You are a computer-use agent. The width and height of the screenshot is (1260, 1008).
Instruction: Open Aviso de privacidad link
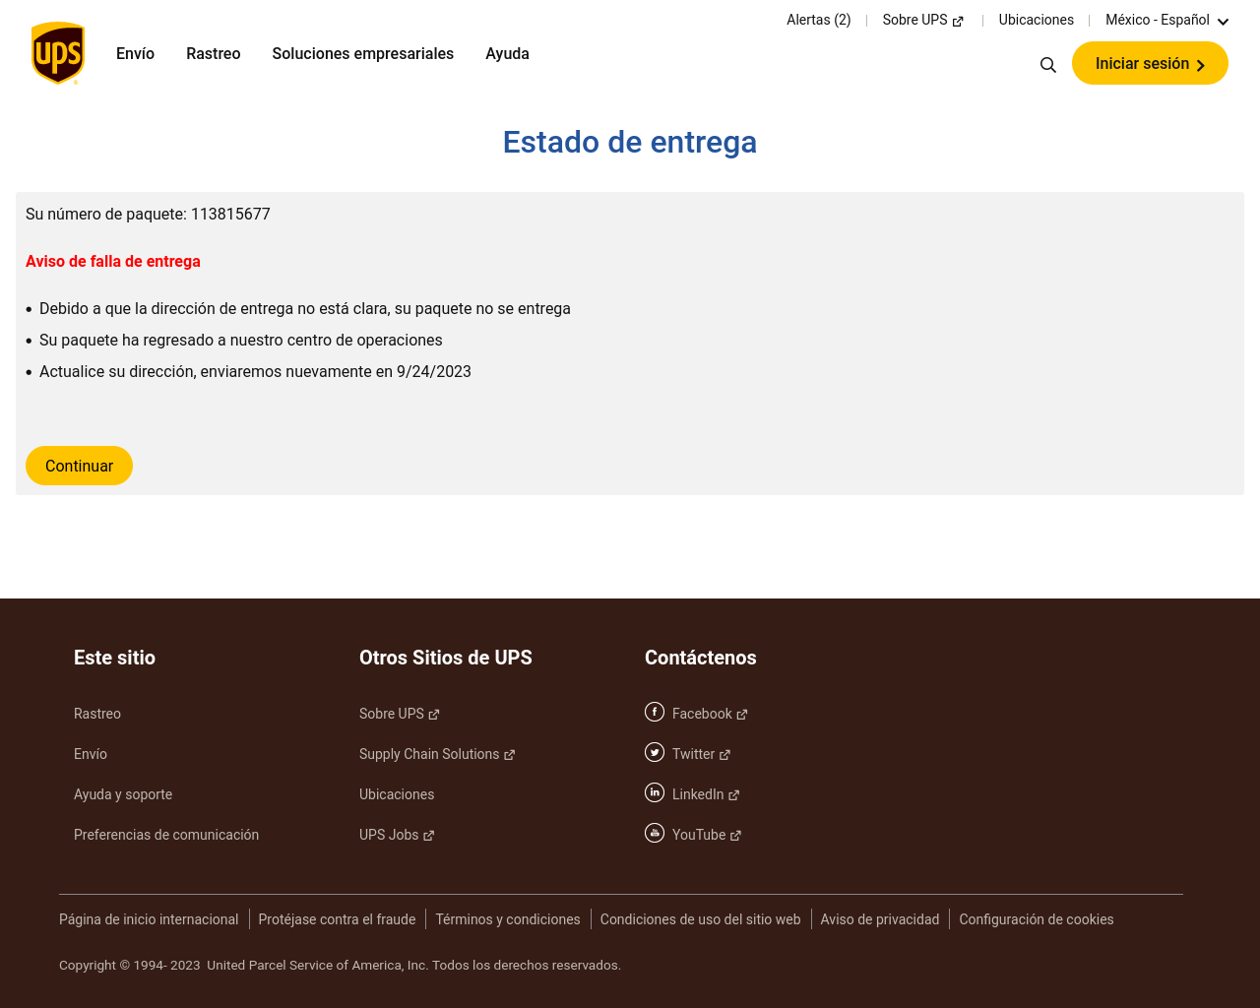[x=880, y=919]
